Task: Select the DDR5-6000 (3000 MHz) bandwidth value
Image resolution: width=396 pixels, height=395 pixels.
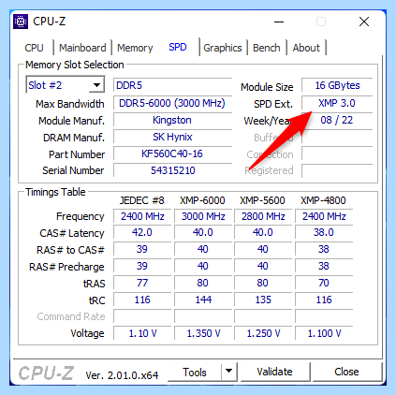Action: (172, 103)
